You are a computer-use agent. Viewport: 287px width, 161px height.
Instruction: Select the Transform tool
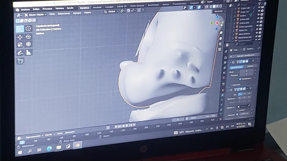point(28,44)
